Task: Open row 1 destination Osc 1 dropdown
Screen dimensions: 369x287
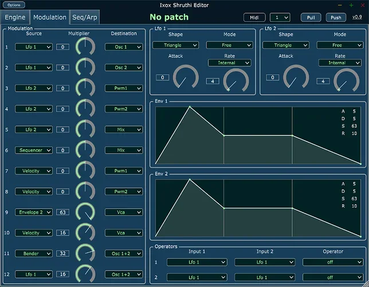Action: [124, 47]
